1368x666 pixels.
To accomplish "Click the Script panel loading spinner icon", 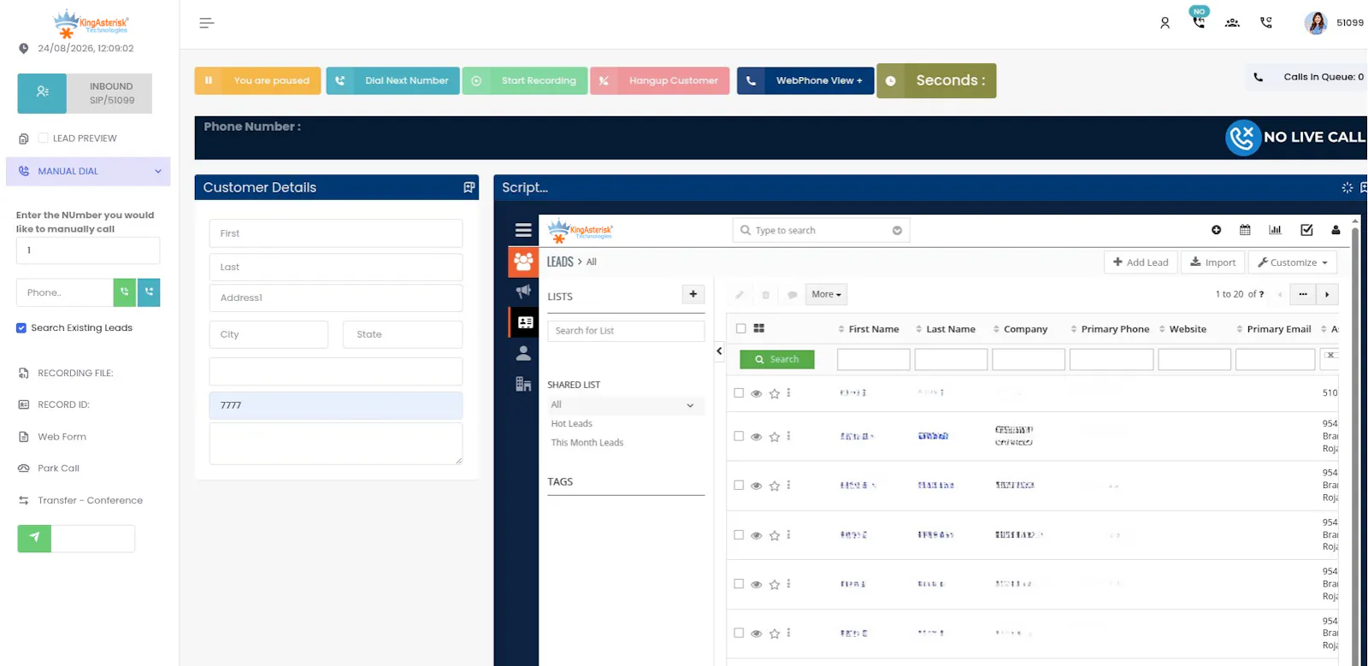I will [x=1347, y=187].
